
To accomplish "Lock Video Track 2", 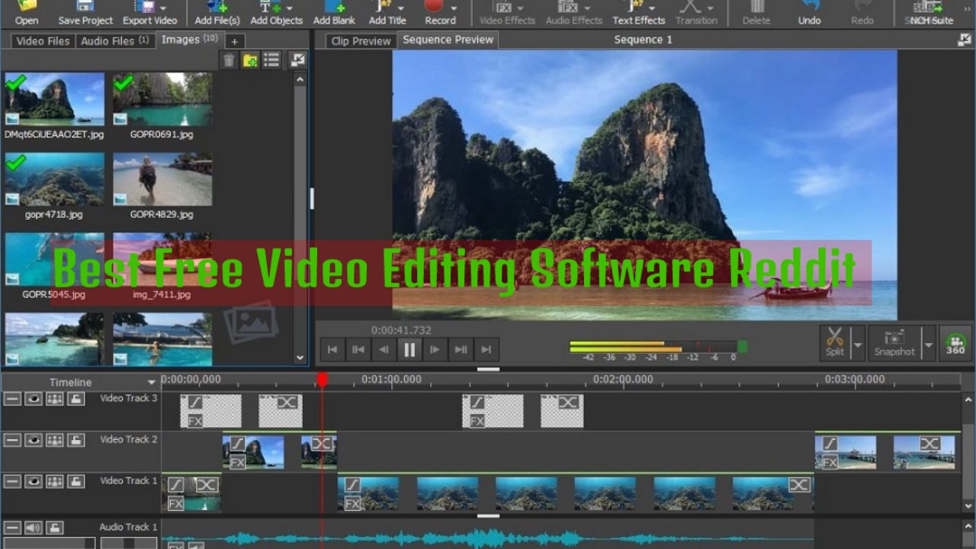I will [75, 440].
